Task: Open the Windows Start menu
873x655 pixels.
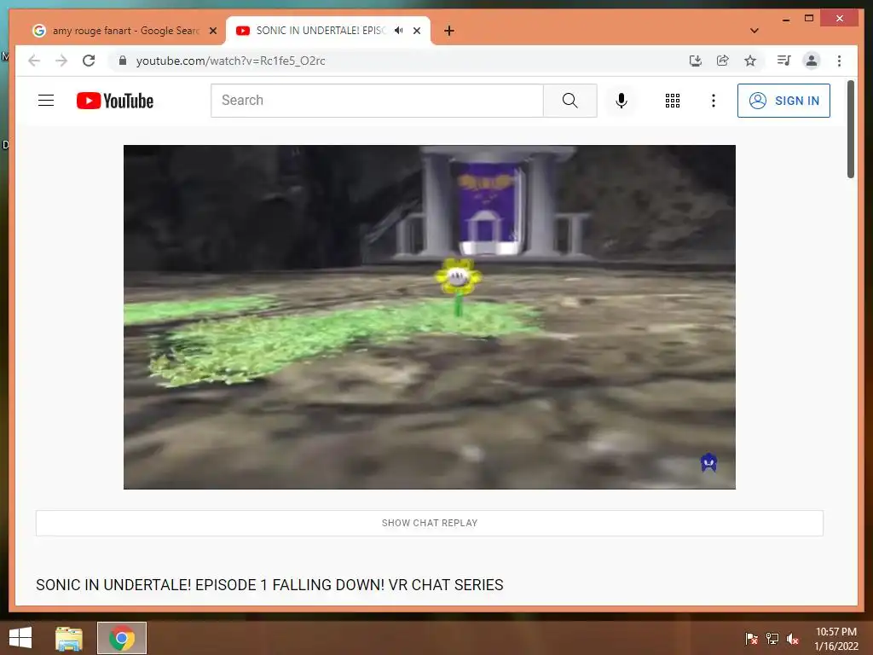Action: 20,638
